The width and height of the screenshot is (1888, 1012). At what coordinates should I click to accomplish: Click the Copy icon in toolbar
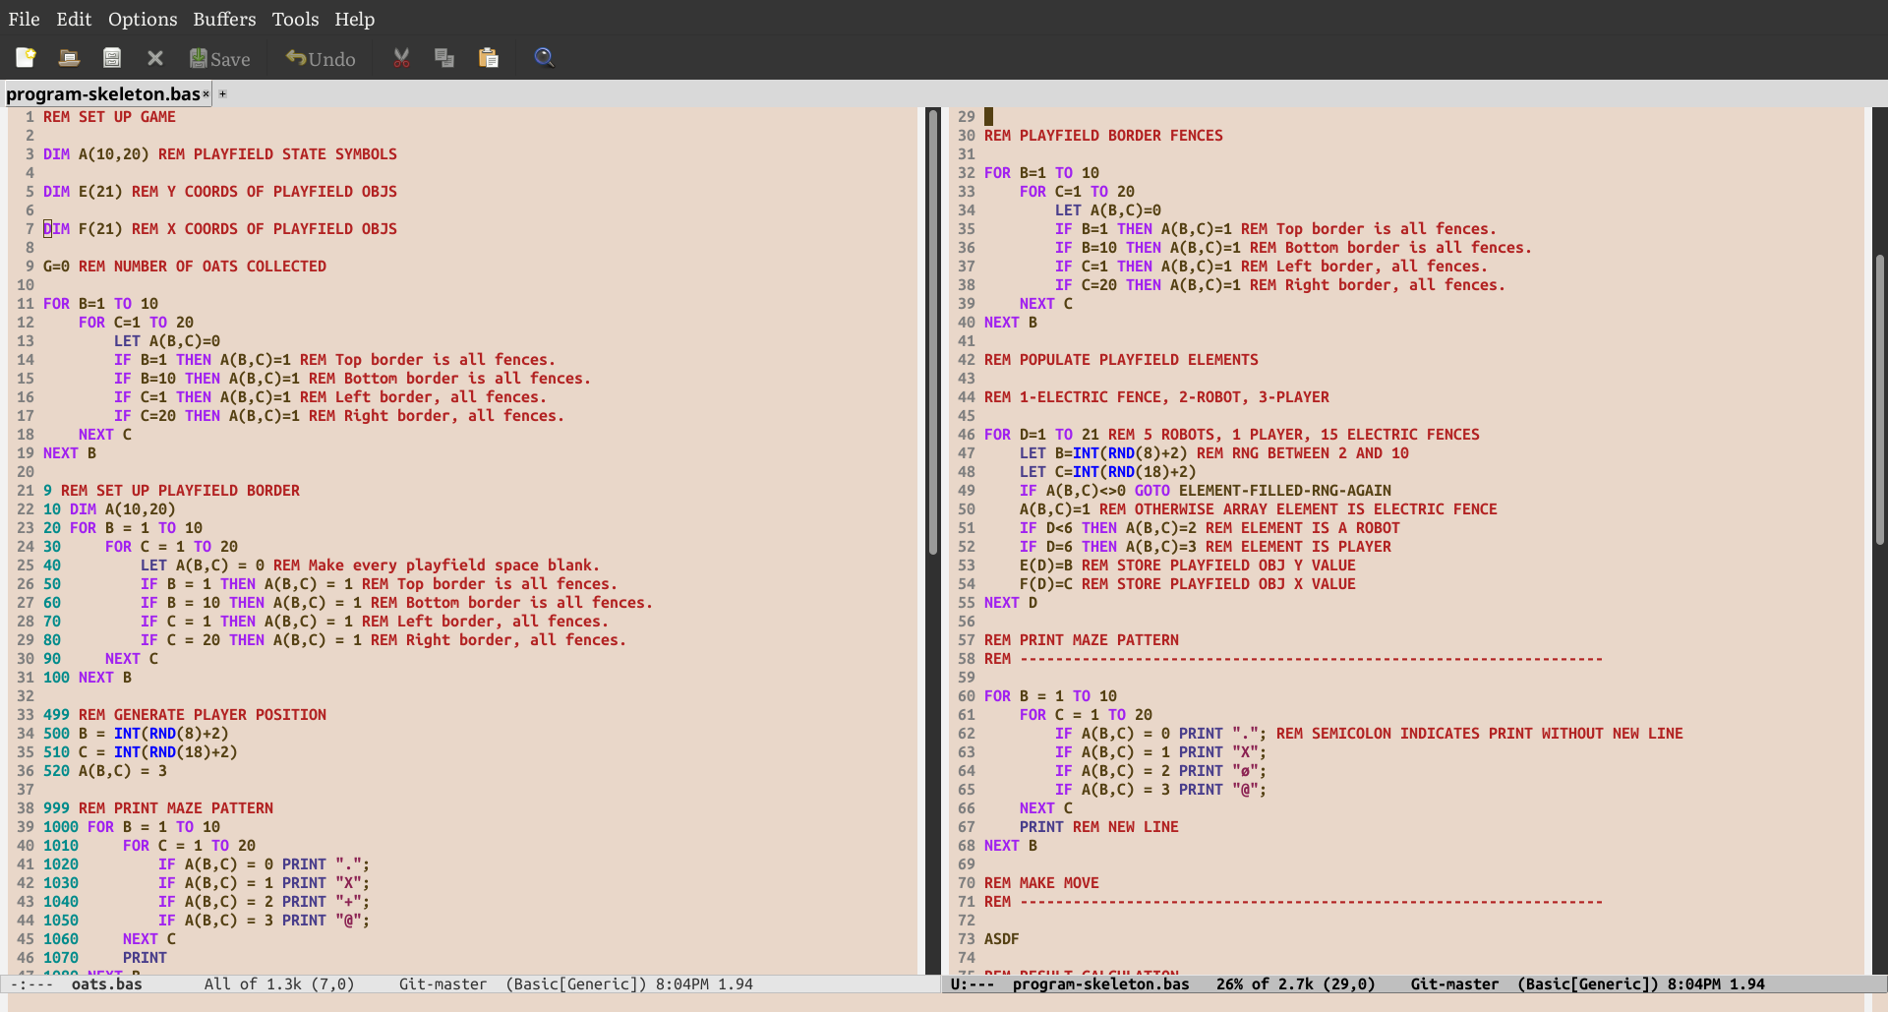pyautogui.click(x=444, y=58)
